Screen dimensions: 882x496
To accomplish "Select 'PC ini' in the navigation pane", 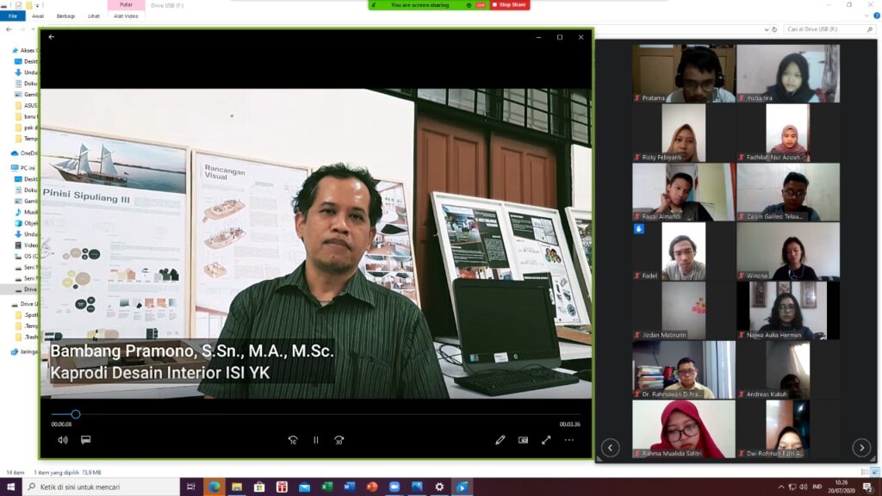I will coord(23,168).
